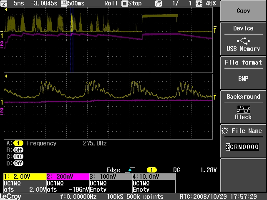Click the blue zoom region cursor on top trace

[x=72, y=40]
